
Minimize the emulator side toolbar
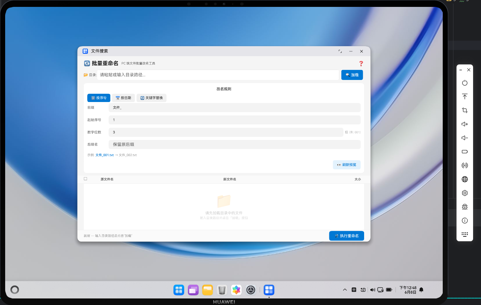461,70
